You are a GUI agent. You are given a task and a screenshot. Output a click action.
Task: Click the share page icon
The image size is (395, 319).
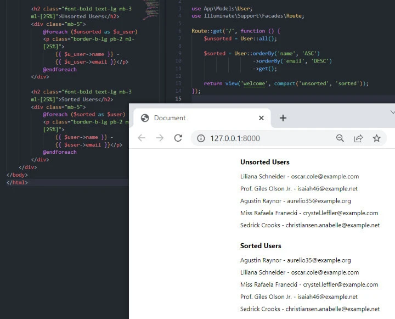(x=358, y=138)
